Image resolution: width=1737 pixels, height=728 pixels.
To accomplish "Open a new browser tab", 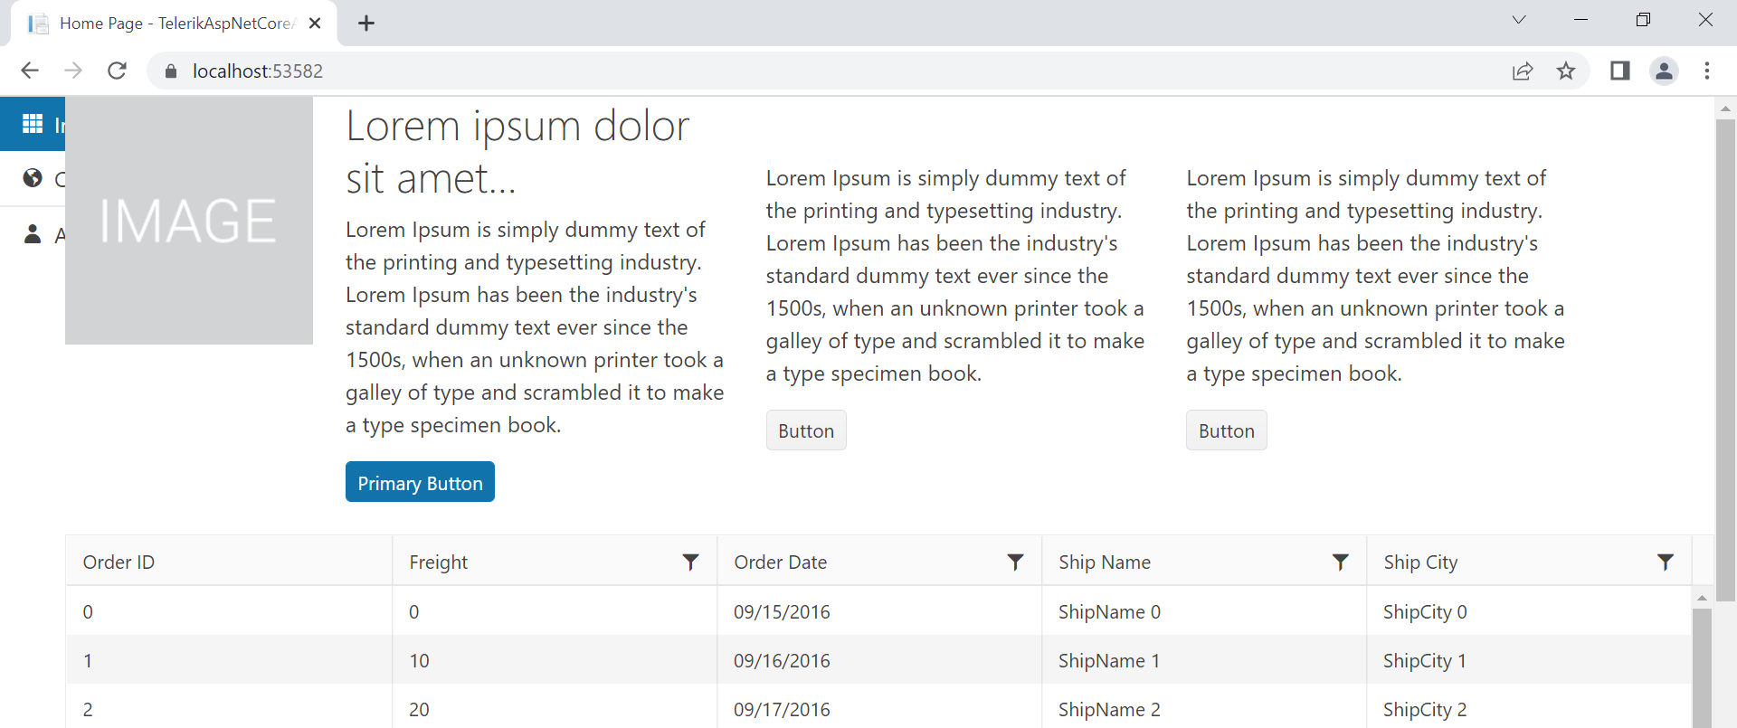I will pos(366,24).
